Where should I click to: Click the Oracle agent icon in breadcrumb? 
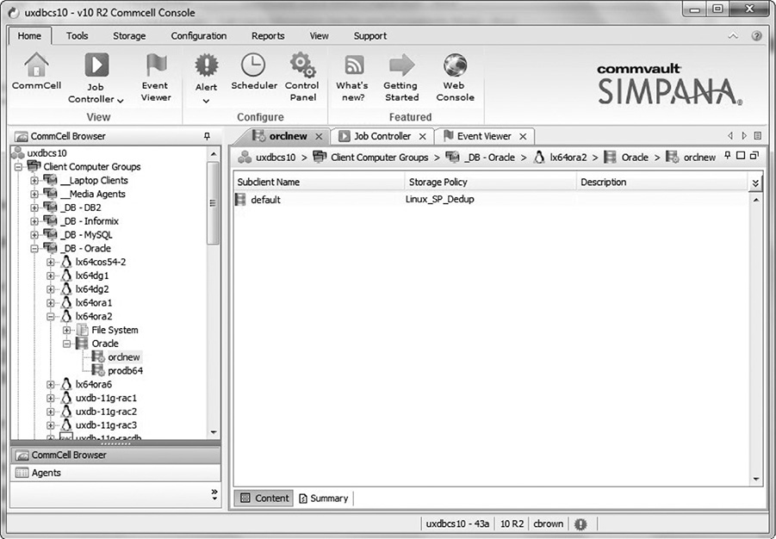[x=611, y=158]
